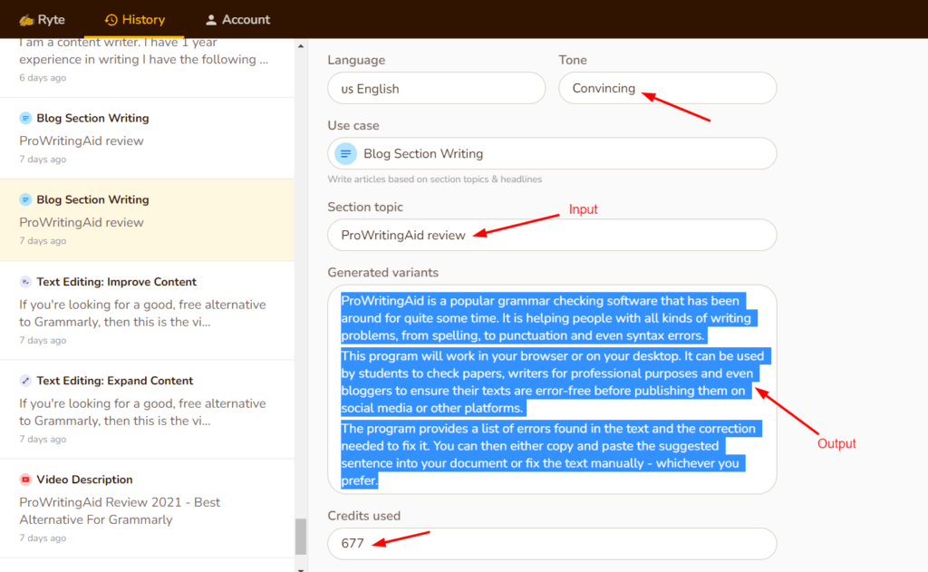
Task: Click the History clock icon
Action: (110, 19)
